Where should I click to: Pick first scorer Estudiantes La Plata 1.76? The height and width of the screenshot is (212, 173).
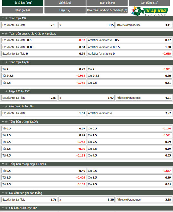[29, 200]
